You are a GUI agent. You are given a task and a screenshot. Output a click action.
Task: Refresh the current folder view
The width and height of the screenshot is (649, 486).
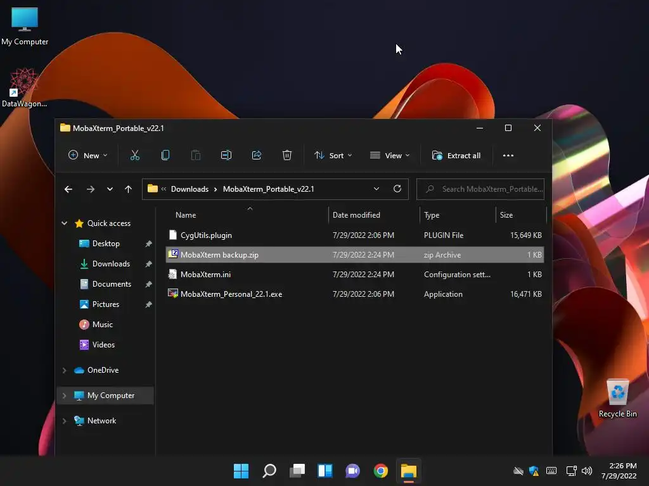pyautogui.click(x=397, y=189)
